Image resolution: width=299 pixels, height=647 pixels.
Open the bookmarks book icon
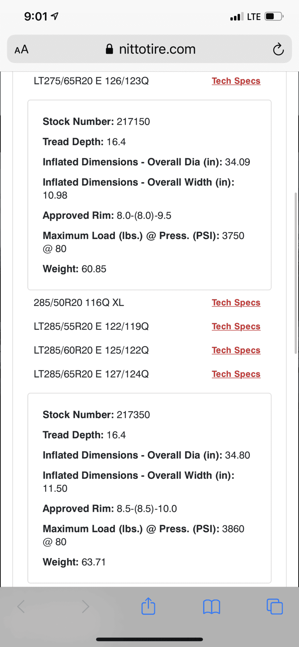click(x=211, y=607)
